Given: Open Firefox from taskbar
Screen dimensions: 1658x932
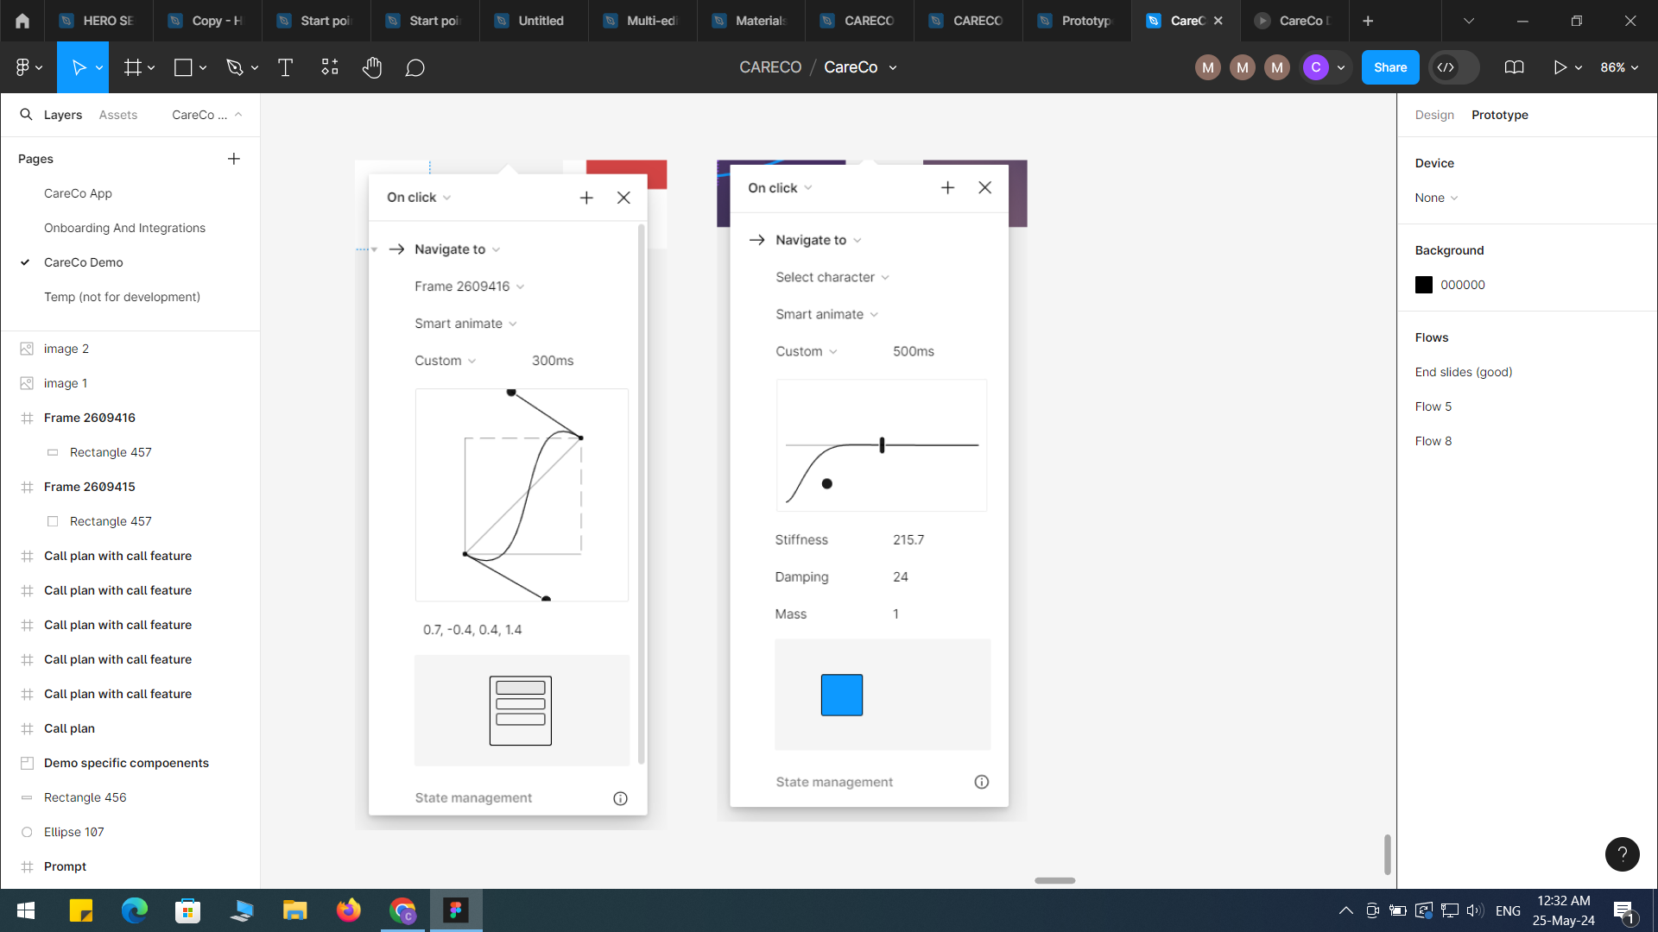Looking at the screenshot, I should tap(349, 910).
